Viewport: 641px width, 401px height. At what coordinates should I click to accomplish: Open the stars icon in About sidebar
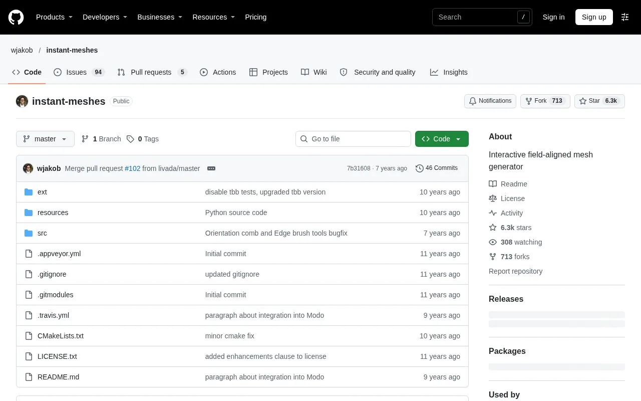(493, 228)
